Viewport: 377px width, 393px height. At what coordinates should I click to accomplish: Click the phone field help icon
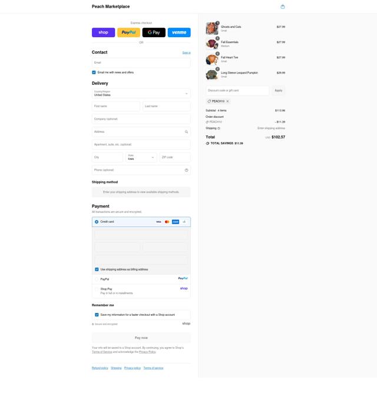click(186, 170)
